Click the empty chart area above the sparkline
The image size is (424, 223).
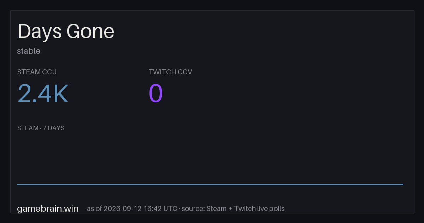point(210,158)
